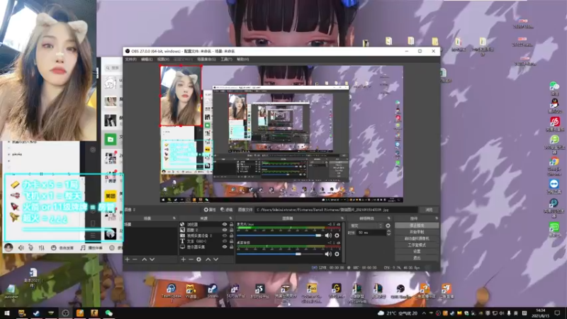
Task: Move selected source up in sources list
Action: [x=208, y=259]
